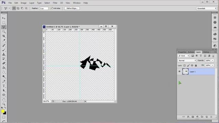The image size is (219, 123).
Task: Select the History Brush tool
Action: click(x=4, y=59)
